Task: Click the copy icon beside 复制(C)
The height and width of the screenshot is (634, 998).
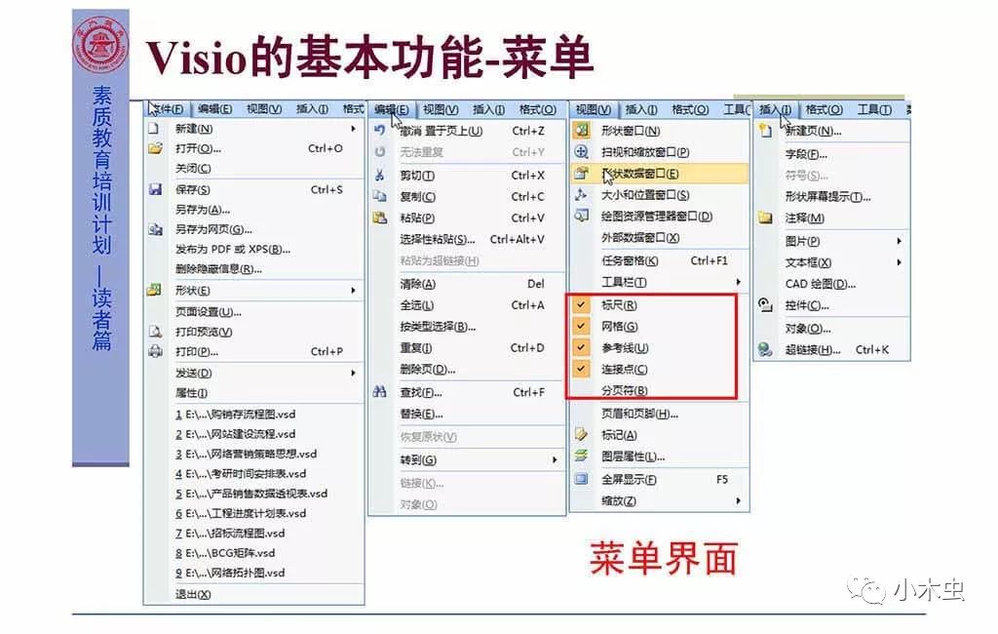Action: tap(380, 196)
